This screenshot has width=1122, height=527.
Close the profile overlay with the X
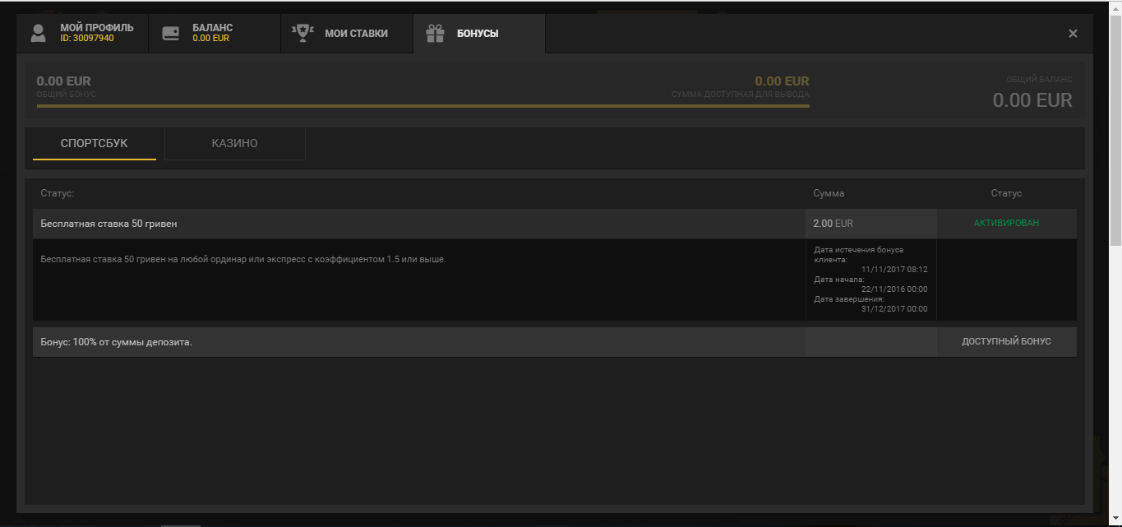point(1073,33)
